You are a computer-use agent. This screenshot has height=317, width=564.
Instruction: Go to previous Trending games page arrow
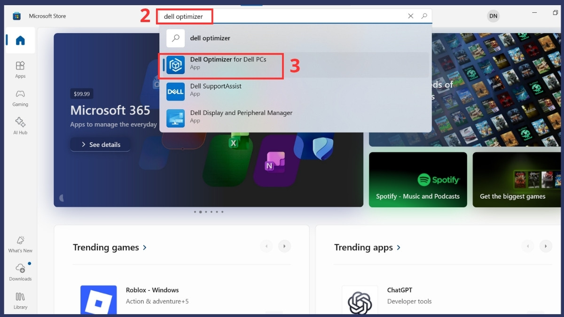[x=266, y=246]
